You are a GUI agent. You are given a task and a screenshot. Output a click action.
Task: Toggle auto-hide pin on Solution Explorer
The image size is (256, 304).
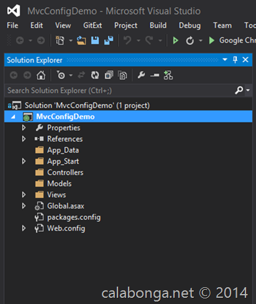point(235,60)
